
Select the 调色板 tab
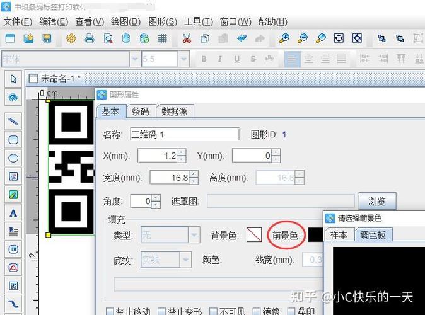click(373, 235)
